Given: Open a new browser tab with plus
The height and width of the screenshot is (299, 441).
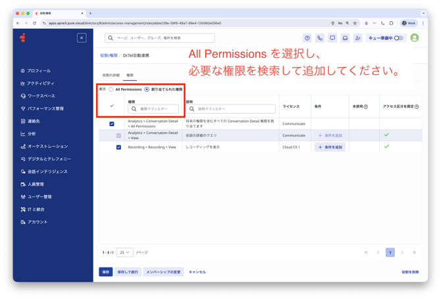Looking at the screenshot, I should [90, 13].
